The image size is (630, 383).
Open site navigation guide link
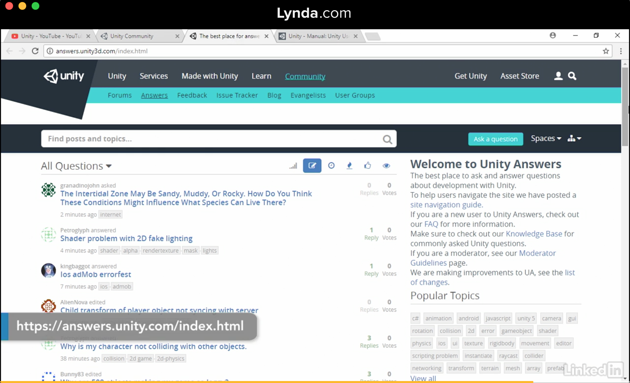tap(446, 205)
